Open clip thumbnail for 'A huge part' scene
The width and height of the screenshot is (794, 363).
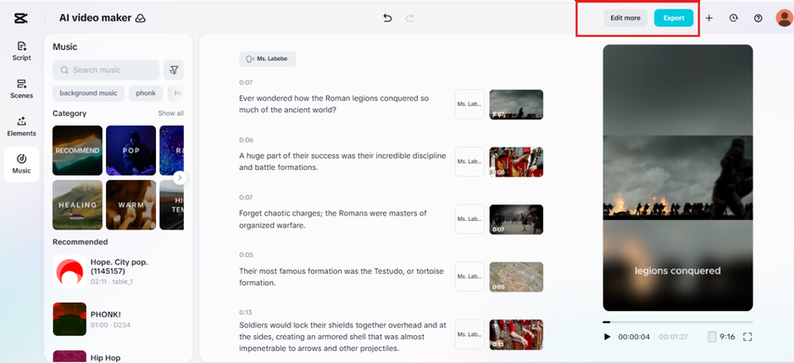click(x=516, y=162)
